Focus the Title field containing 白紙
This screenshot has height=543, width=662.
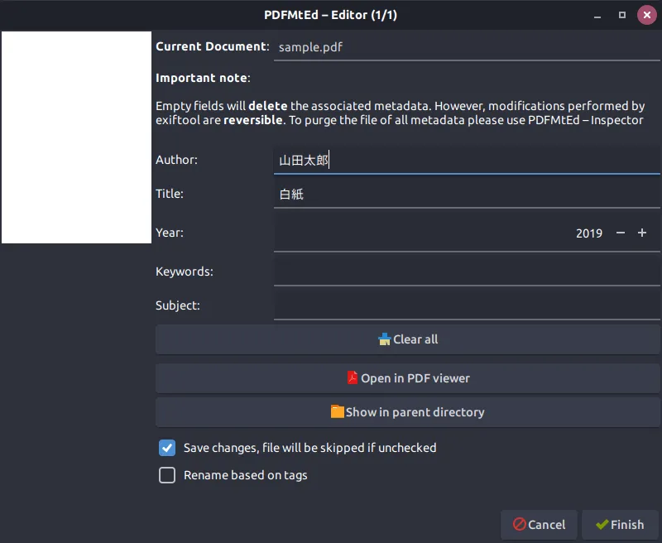tap(467, 194)
